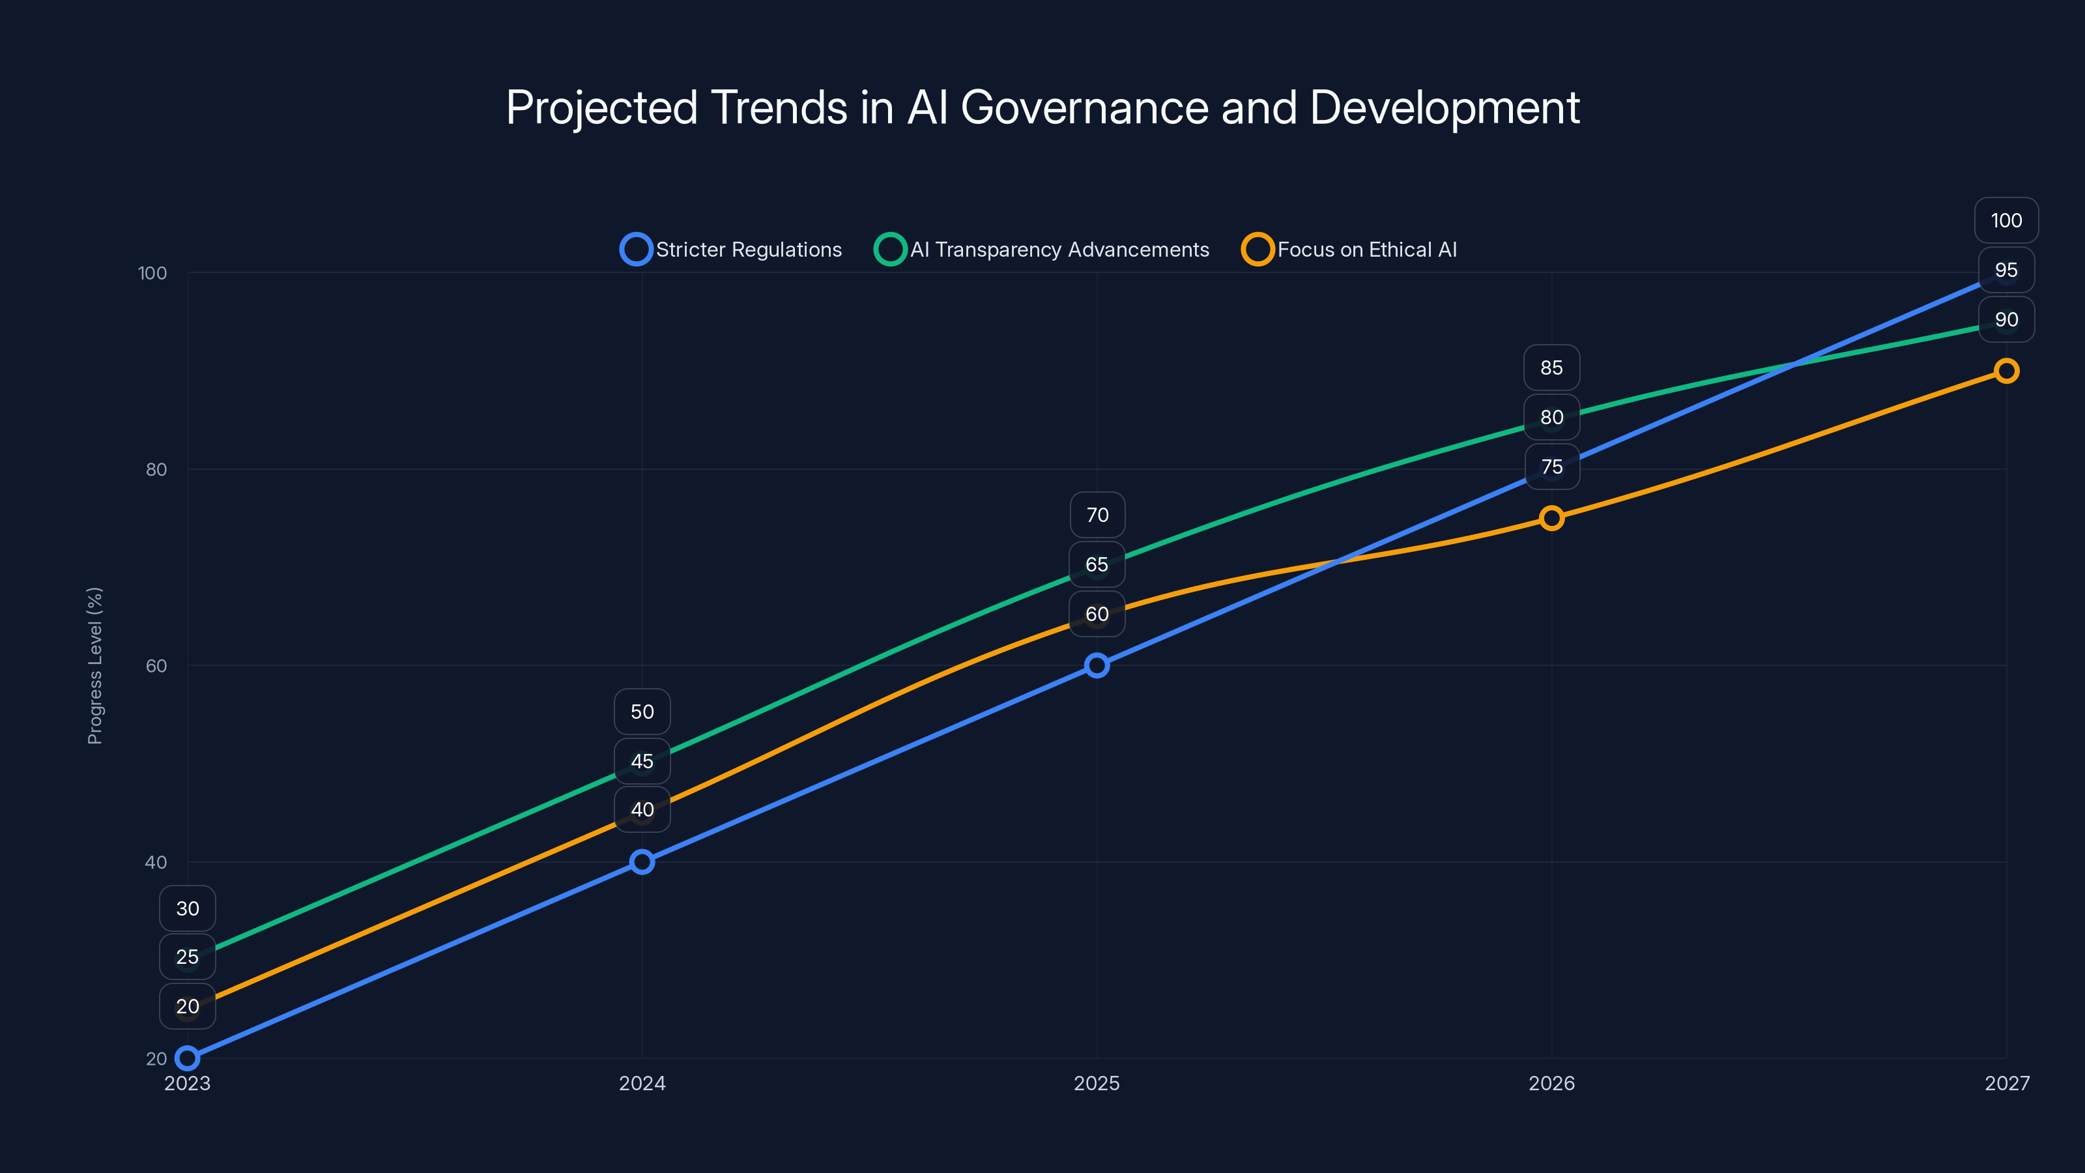The width and height of the screenshot is (2085, 1173).
Task: Click the blue Stricter Regulations legend circle
Action: click(637, 250)
